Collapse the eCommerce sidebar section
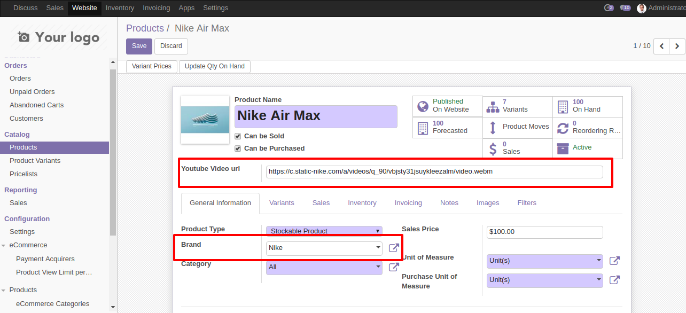This screenshot has height=313, width=686. click(x=4, y=245)
